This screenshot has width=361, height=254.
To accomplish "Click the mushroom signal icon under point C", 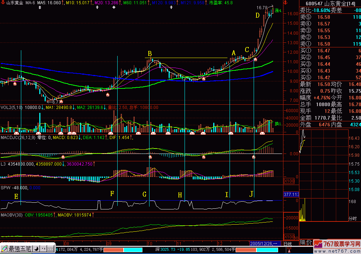I will [255, 59].
